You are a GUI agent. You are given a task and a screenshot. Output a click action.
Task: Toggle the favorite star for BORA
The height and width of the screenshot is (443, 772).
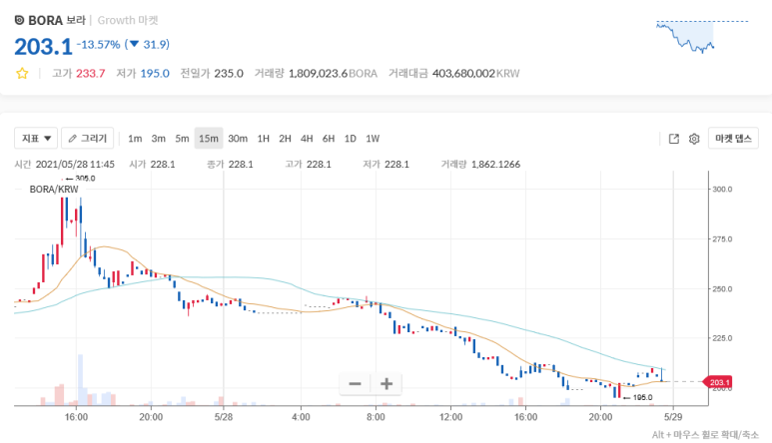[x=22, y=74]
